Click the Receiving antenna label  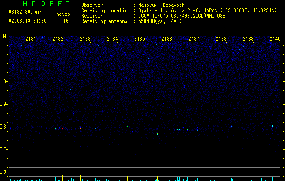[104, 21]
